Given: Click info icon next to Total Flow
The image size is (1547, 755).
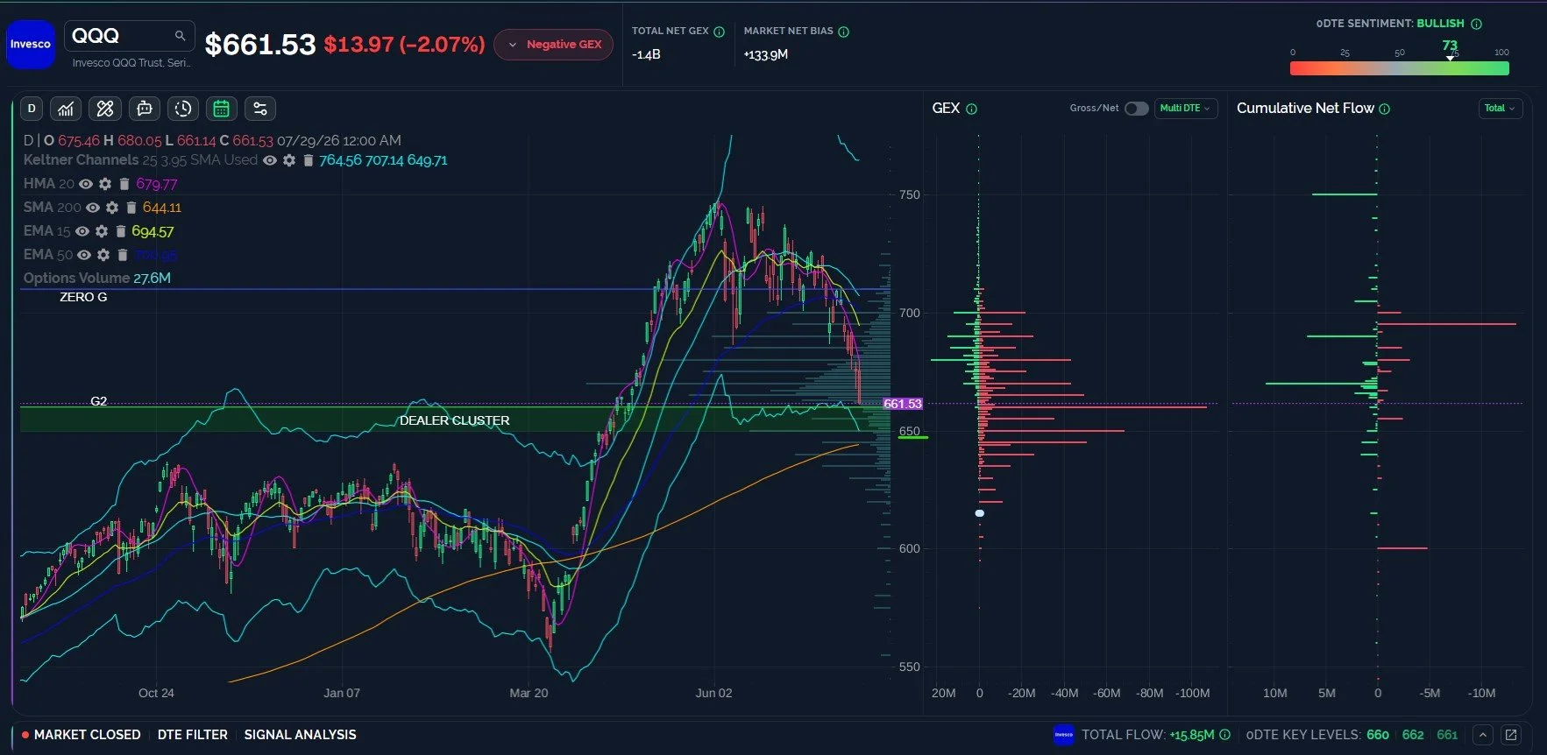Looking at the screenshot, I should point(1224,735).
